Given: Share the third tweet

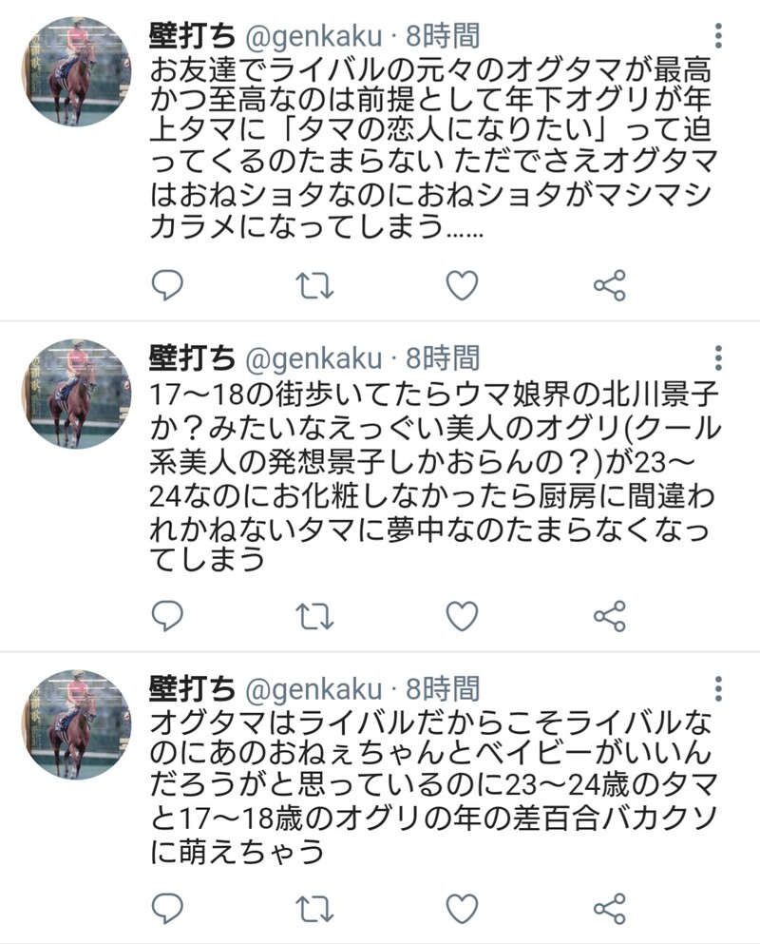Looking at the screenshot, I should point(609,908).
